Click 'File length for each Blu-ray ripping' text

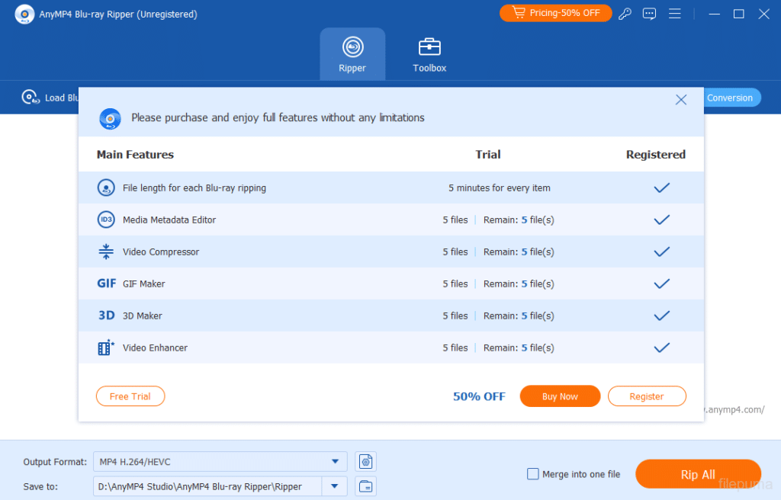coord(194,187)
